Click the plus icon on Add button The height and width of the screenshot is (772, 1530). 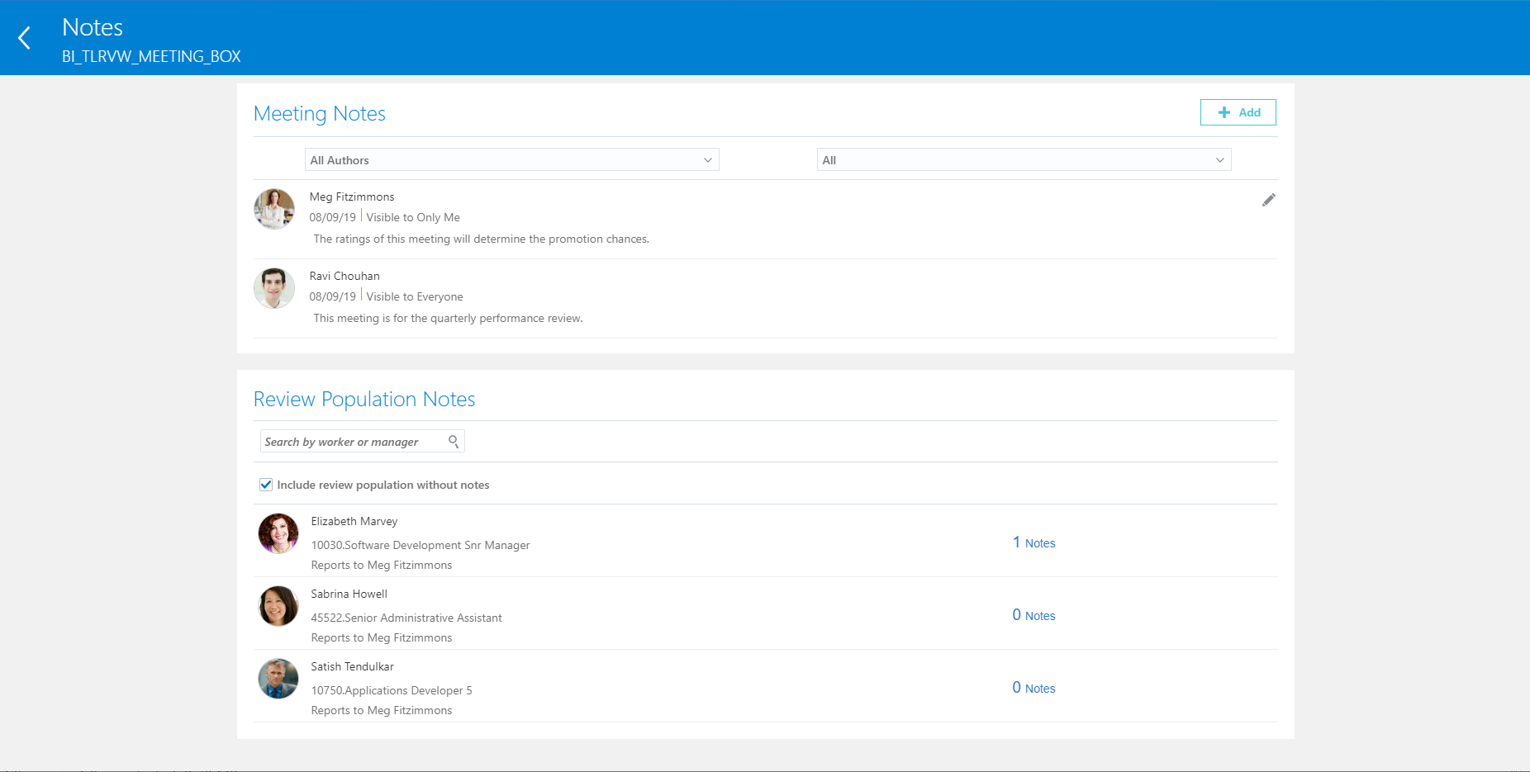(1224, 112)
